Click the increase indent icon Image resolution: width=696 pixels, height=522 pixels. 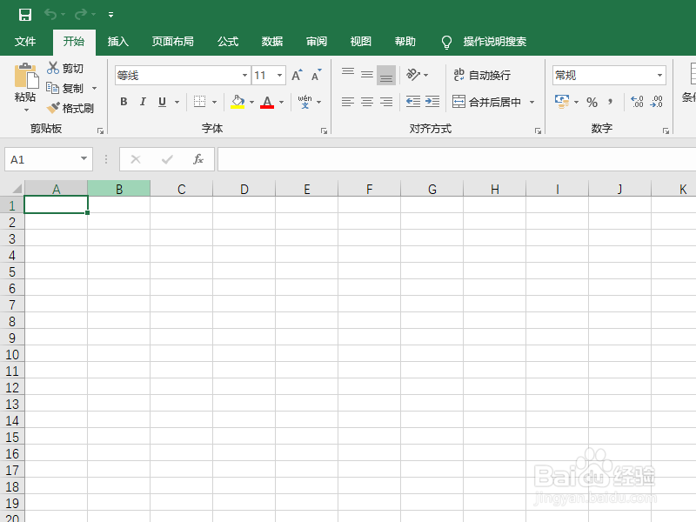click(x=432, y=102)
